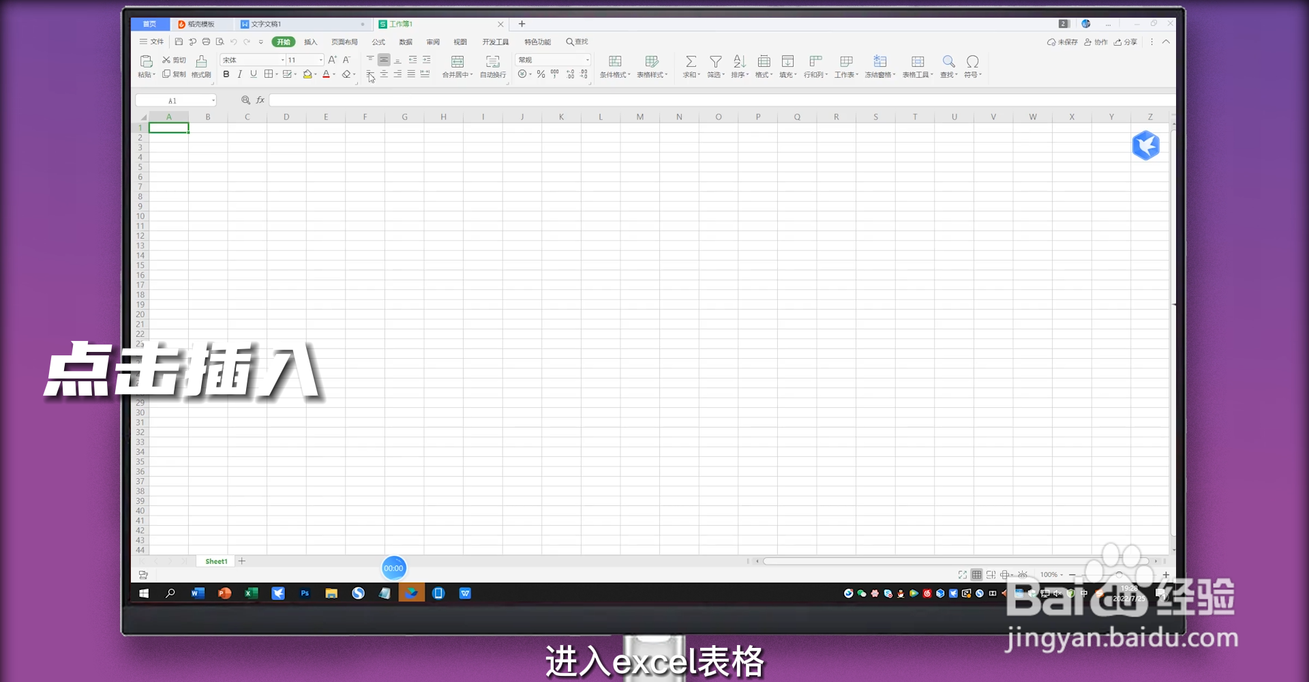Click the 分享 share button
The image size is (1309, 682).
(1126, 42)
